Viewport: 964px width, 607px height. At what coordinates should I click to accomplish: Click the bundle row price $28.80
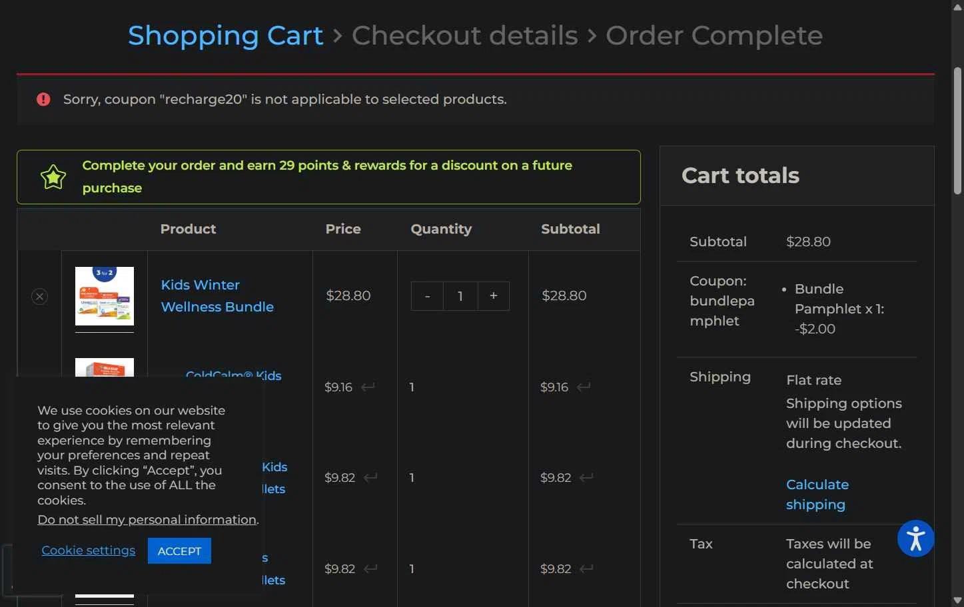[348, 296]
